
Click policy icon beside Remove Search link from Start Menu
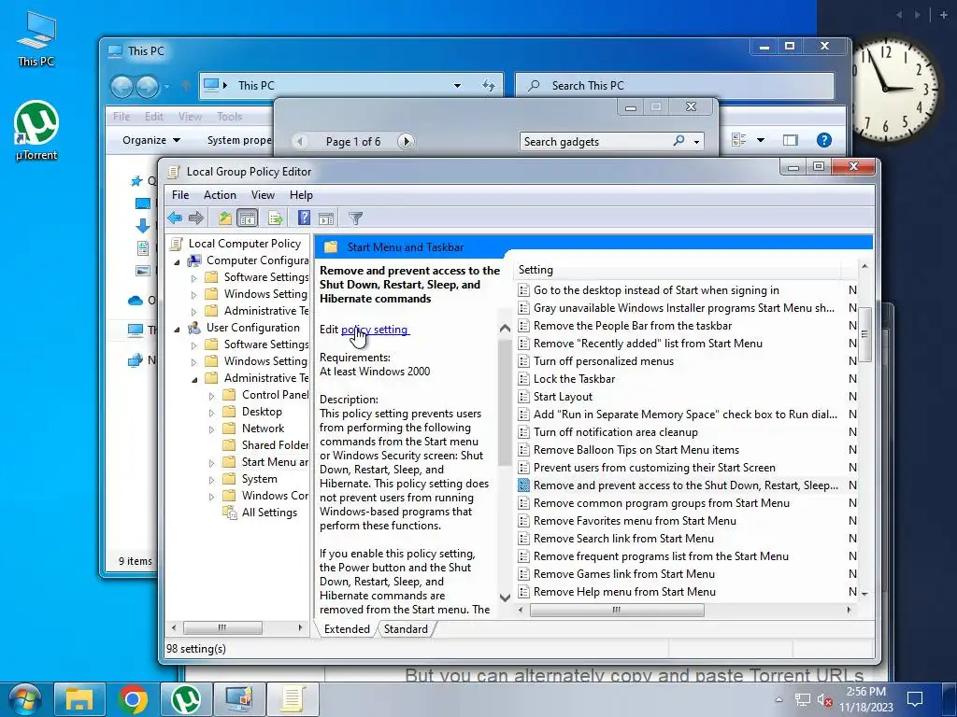[x=523, y=539]
